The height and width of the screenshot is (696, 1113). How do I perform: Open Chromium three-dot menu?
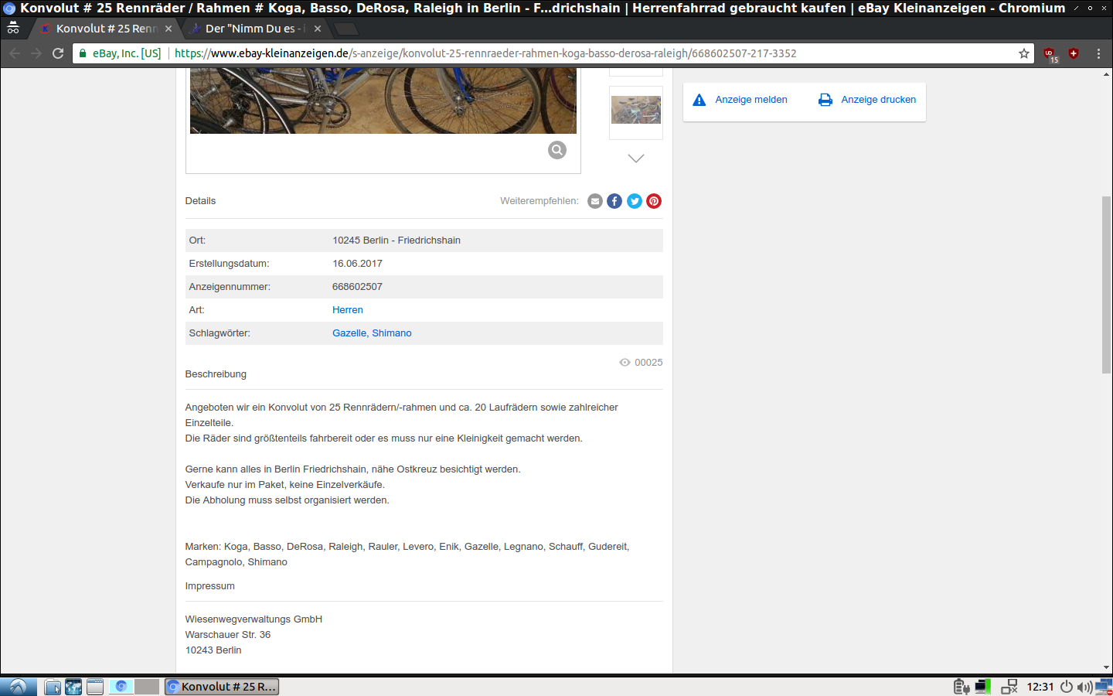point(1098,53)
